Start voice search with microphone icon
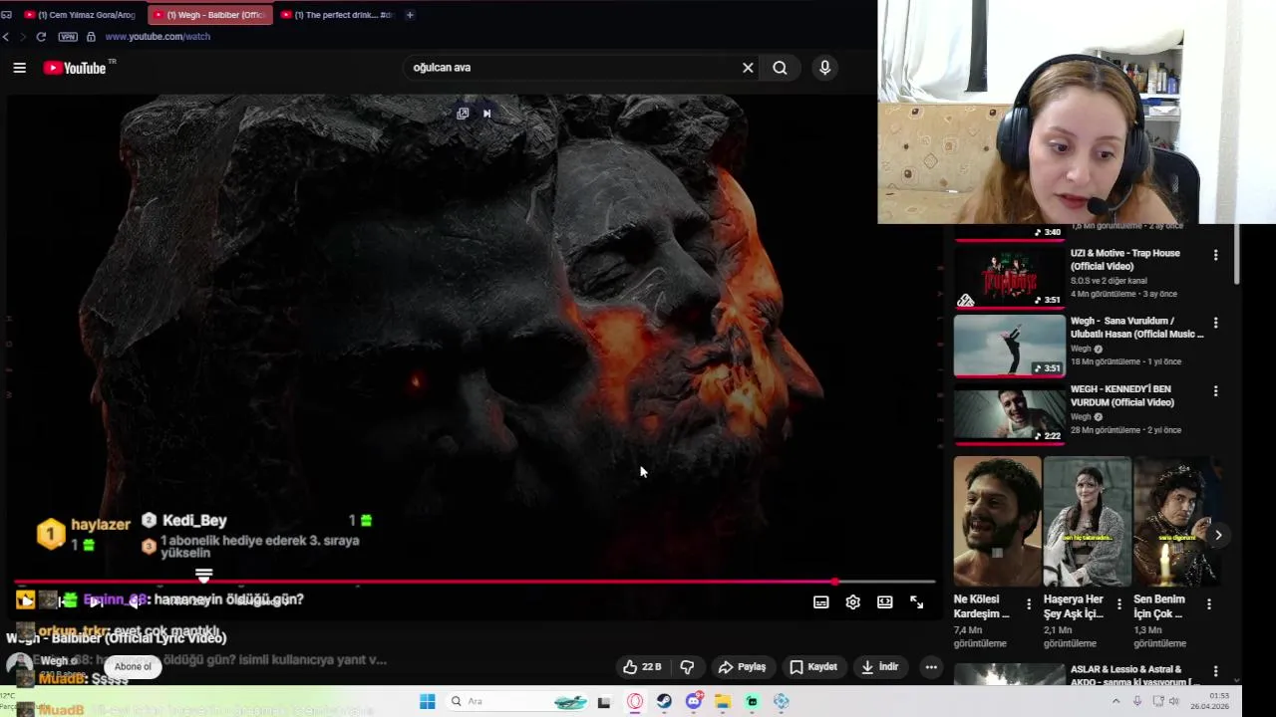The width and height of the screenshot is (1276, 717). click(x=824, y=68)
